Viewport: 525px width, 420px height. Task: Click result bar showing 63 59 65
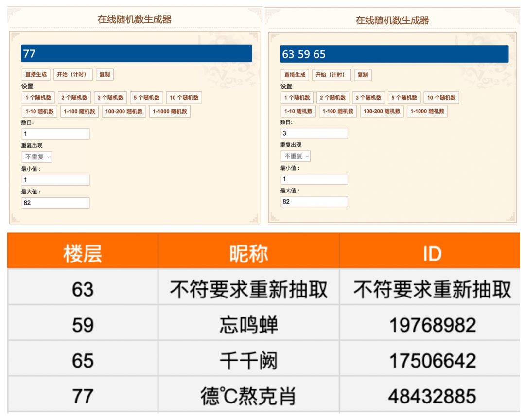[x=394, y=54]
